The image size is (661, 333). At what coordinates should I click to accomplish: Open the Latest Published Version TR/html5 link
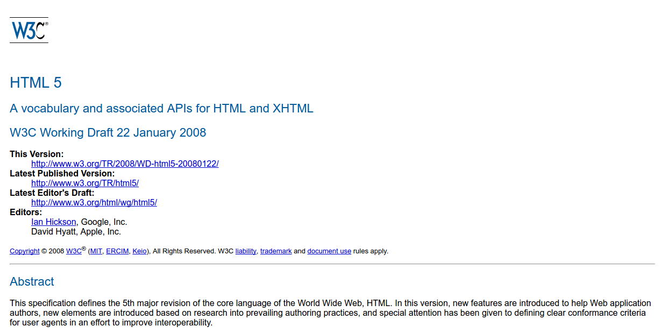coord(85,183)
